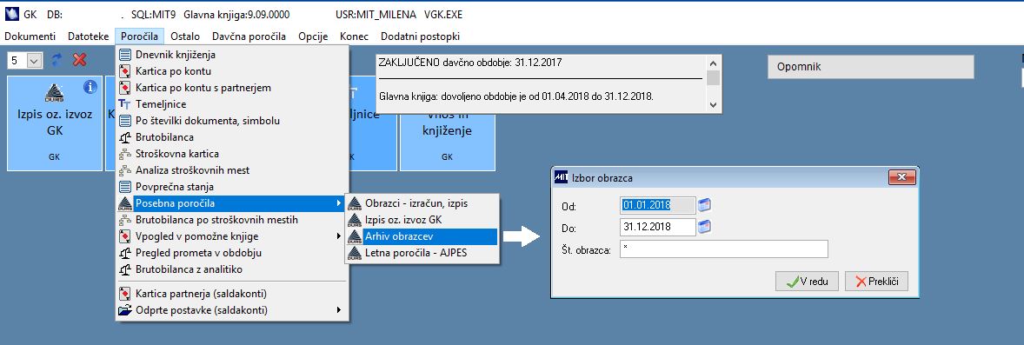Click Obrazci - izračun, izpis icon
1024x345 pixels.
(355, 203)
